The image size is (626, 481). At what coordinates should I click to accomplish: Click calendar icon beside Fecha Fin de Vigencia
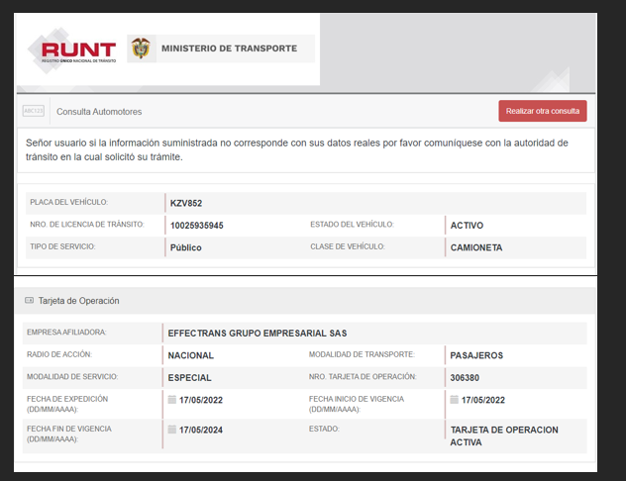[x=172, y=430]
